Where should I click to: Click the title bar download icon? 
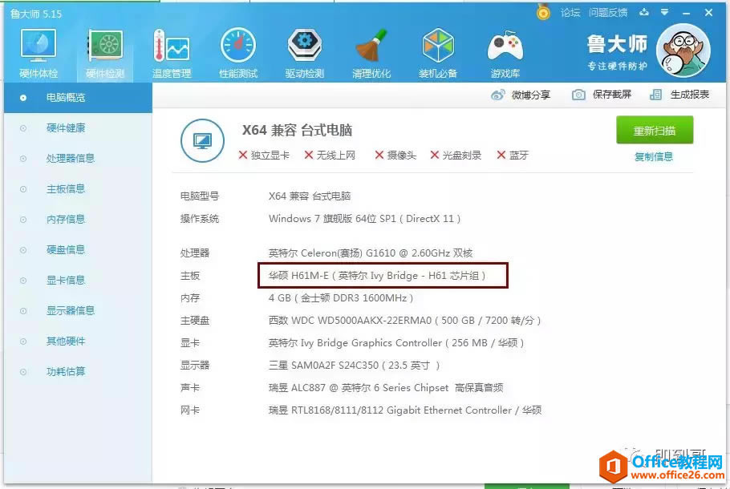[x=644, y=12]
